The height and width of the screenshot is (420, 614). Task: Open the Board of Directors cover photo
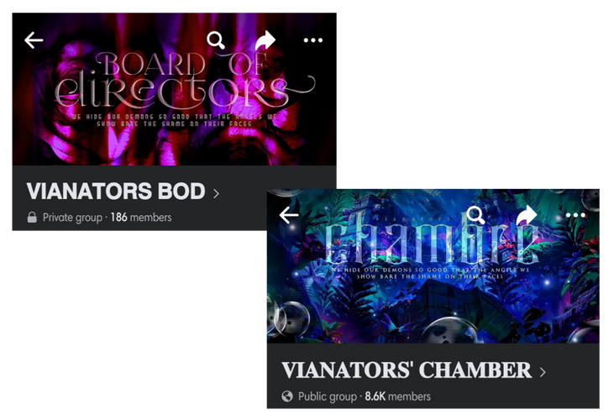point(174,89)
